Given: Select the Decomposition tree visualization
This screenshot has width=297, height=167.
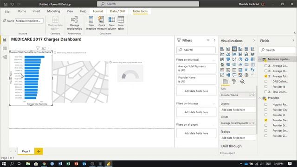Looking at the screenshot, I should pyautogui.click(x=228, y=75).
